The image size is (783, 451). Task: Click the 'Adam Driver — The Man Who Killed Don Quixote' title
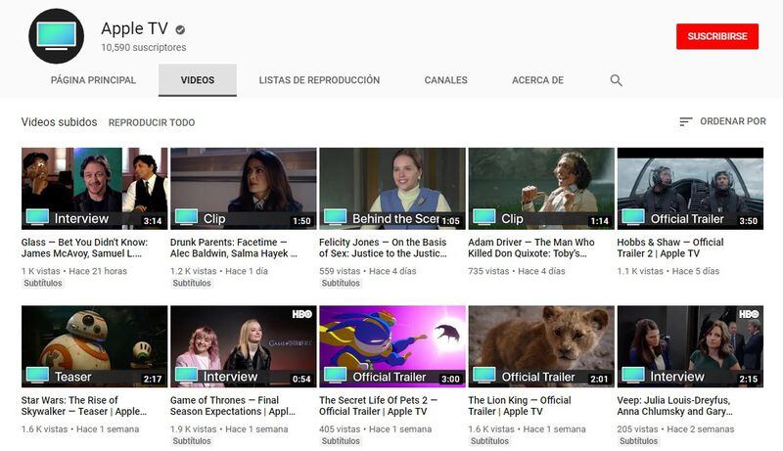click(x=531, y=248)
